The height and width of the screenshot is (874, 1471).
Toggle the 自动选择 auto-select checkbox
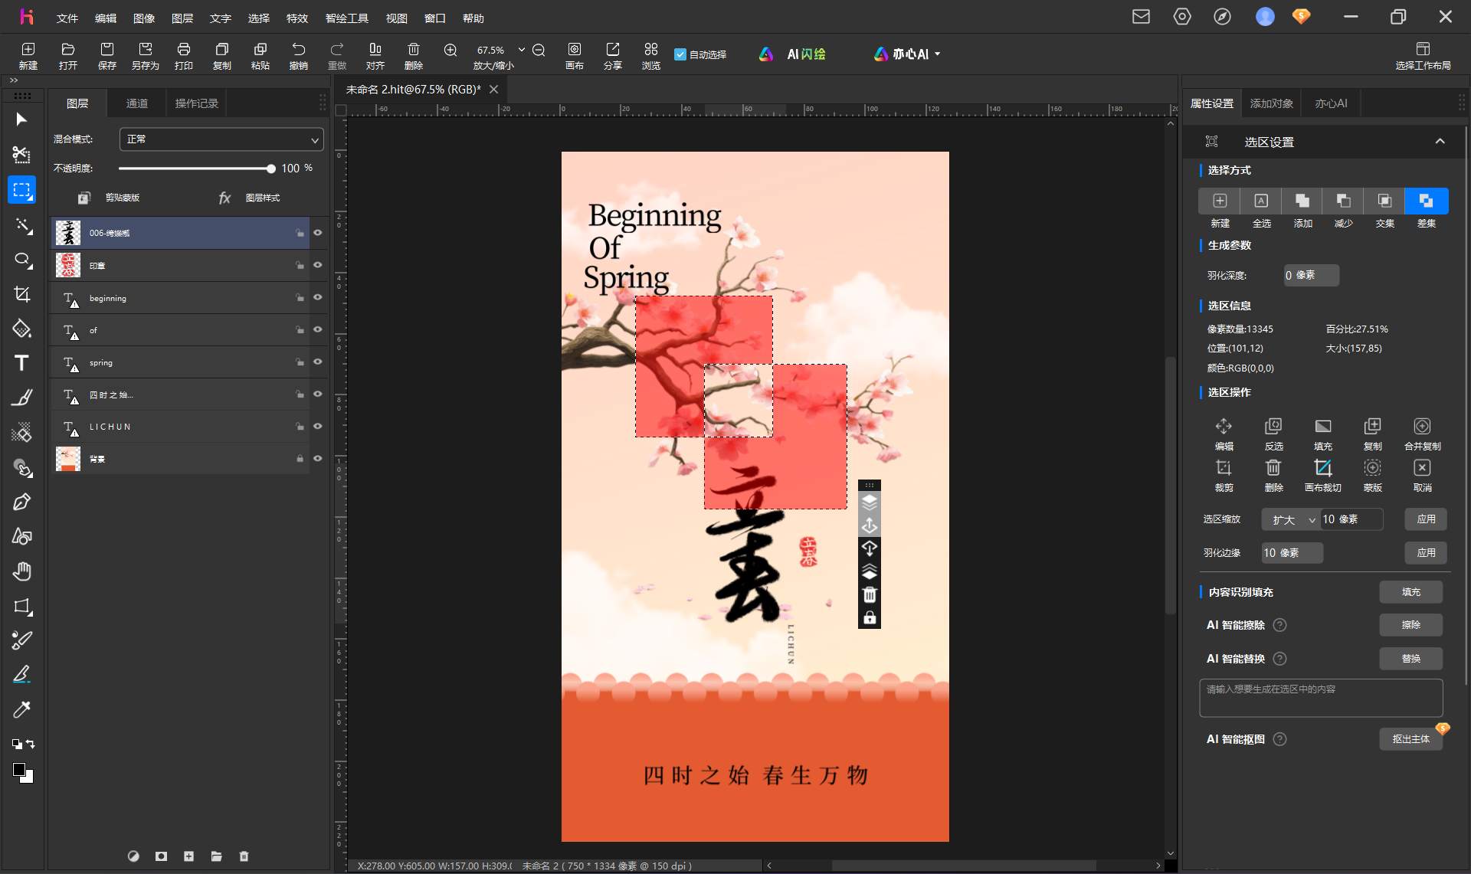point(680,54)
